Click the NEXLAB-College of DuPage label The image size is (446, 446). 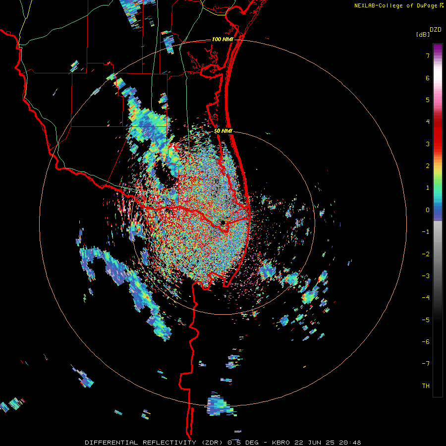pyautogui.click(x=395, y=5)
